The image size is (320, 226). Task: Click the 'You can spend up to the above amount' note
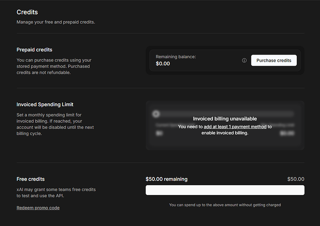click(x=225, y=205)
